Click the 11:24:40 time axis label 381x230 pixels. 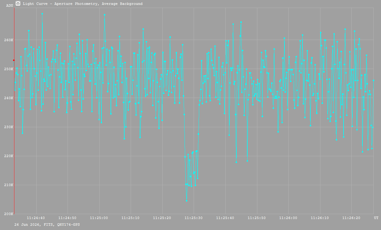click(x=36, y=218)
